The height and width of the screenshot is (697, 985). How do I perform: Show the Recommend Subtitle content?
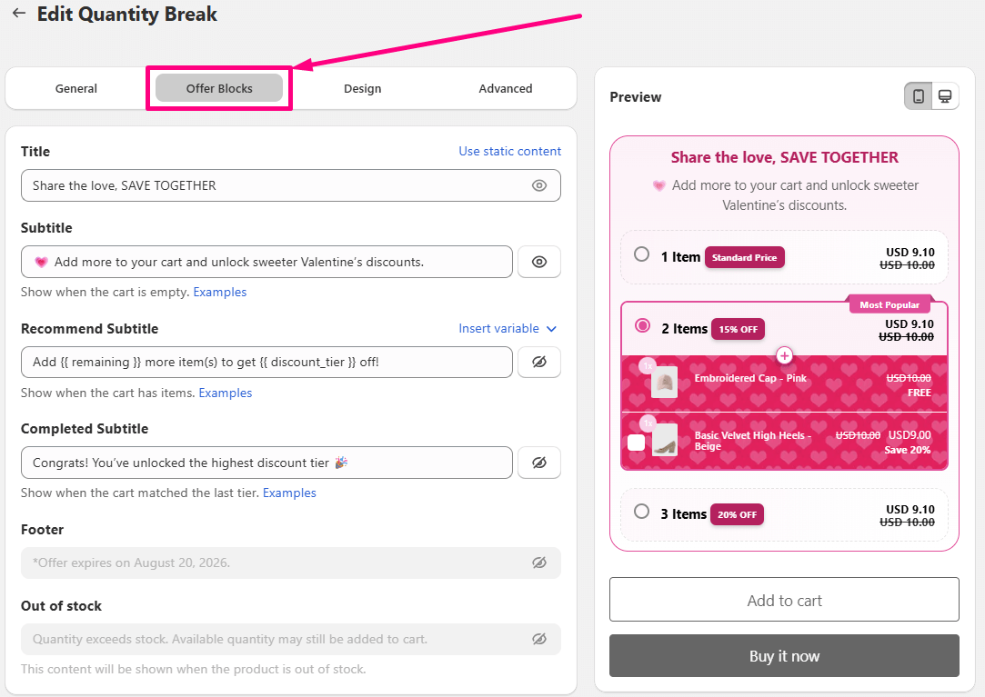(538, 362)
